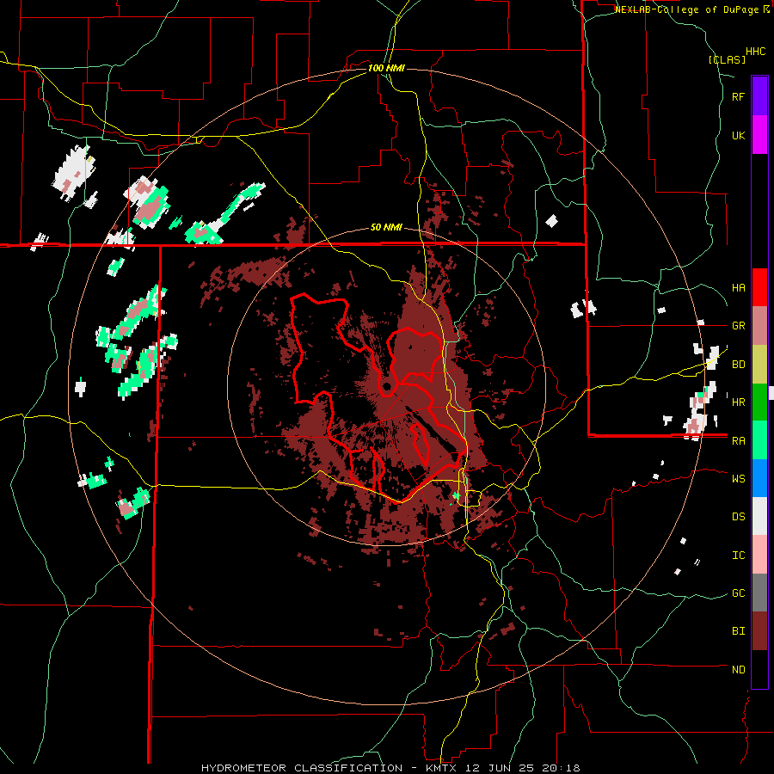Viewport: 774px width, 774px height.
Task: Click the KMTX radar site center dot
Action: coord(386,386)
